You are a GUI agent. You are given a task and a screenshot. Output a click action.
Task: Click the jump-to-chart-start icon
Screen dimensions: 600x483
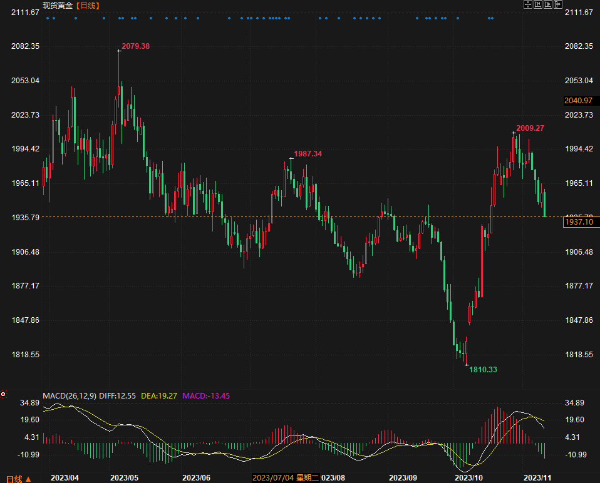coord(537,5)
